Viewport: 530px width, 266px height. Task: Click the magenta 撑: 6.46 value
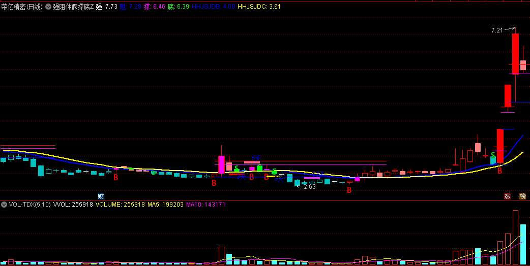pos(154,7)
